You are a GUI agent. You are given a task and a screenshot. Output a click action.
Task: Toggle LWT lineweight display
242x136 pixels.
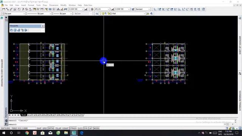(x=90, y=128)
